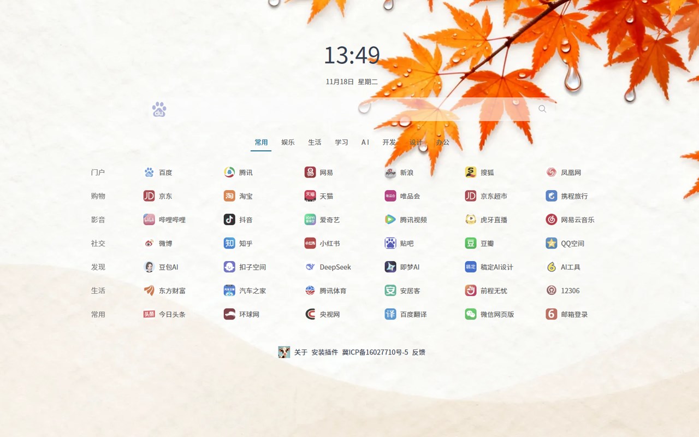This screenshot has width=699, height=437.
Task: Click the footer avatar image
Action: click(284, 352)
